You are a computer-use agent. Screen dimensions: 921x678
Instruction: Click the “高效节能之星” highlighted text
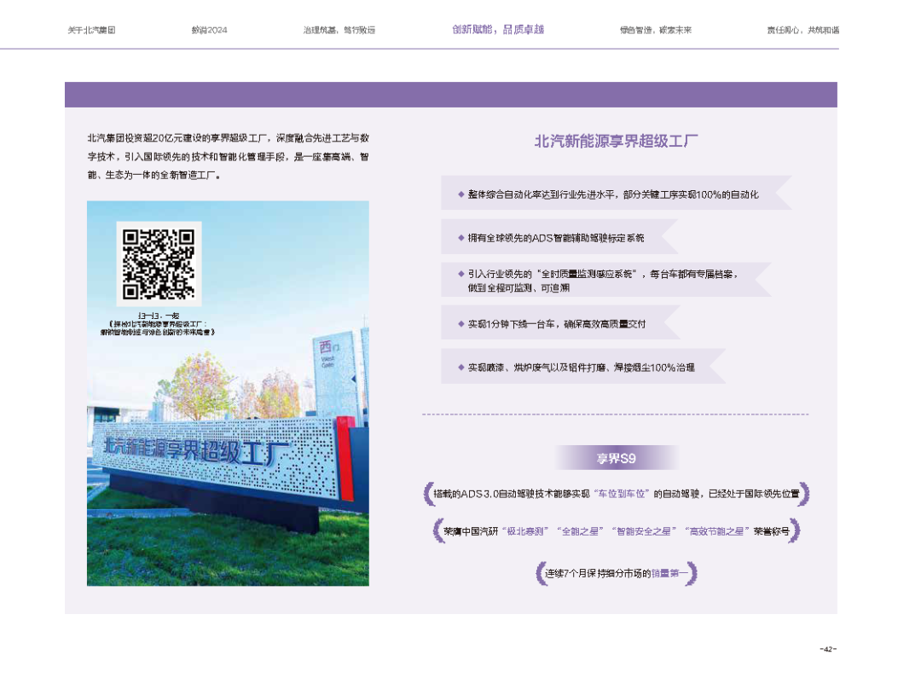[717, 531]
